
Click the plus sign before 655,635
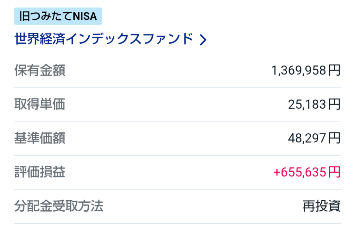point(277,172)
